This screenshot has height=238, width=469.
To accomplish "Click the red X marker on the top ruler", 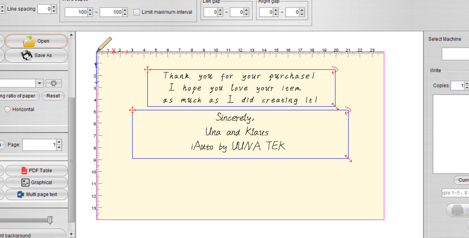I will (114, 51).
